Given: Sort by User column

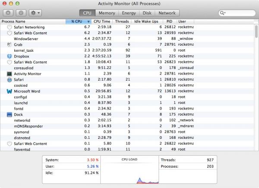Looking at the screenshot, I should click(185, 22).
